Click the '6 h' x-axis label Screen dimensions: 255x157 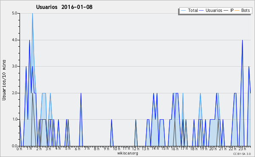pos(77,149)
